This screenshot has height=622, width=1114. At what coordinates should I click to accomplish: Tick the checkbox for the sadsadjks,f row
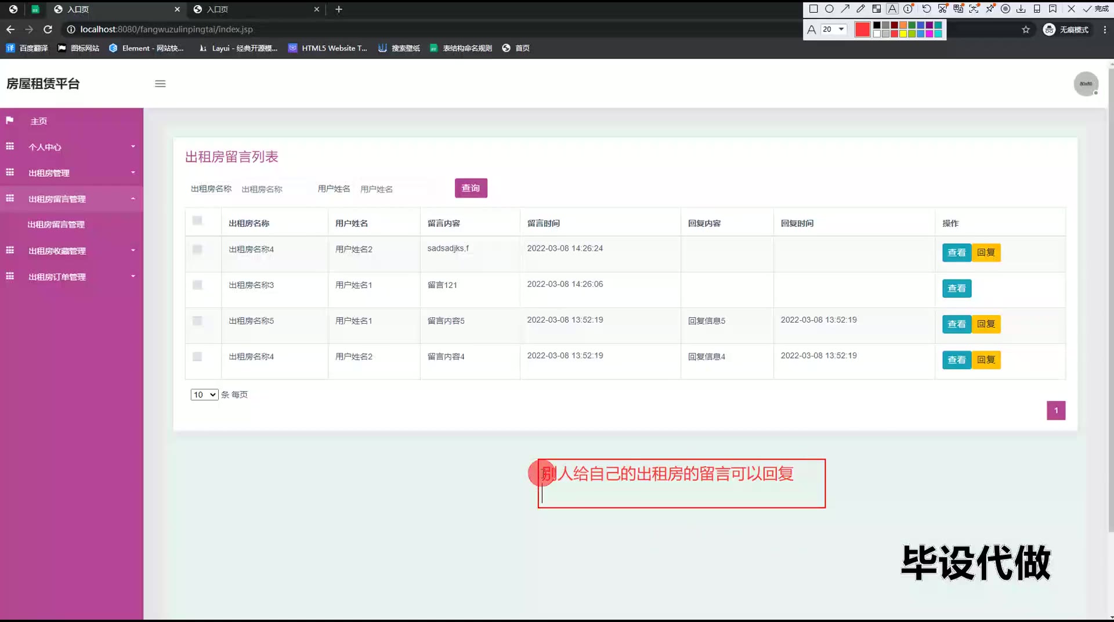pyautogui.click(x=197, y=249)
